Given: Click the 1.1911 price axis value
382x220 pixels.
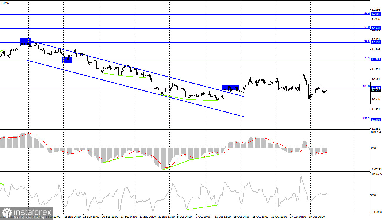Looking at the screenshot, I should pyautogui.click(x=376, y=39).
